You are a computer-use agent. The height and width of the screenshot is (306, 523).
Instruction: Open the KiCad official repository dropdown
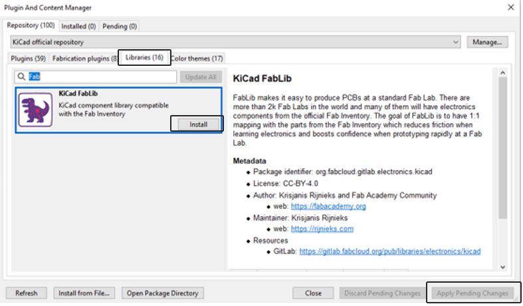click(455, 42)
